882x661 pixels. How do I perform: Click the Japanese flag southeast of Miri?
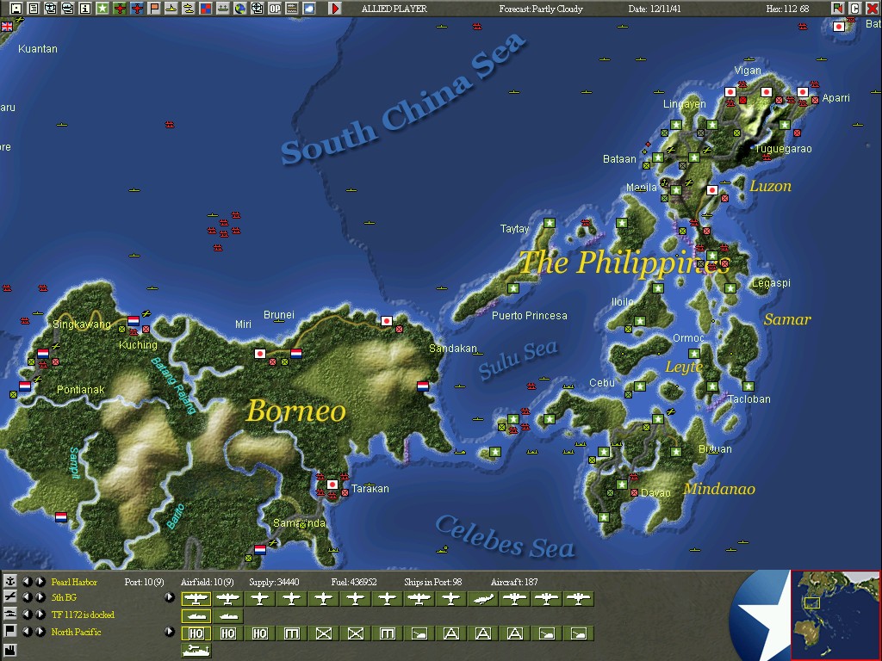point(260,354)
